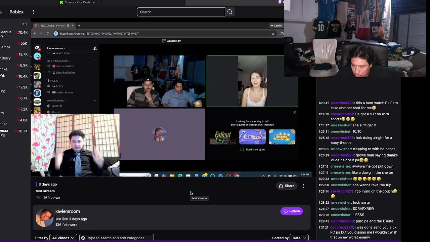The image size is (430, 242).
Task: Click cocoroco223 username at 1:23:45 in chat
Action: [342, 103]
